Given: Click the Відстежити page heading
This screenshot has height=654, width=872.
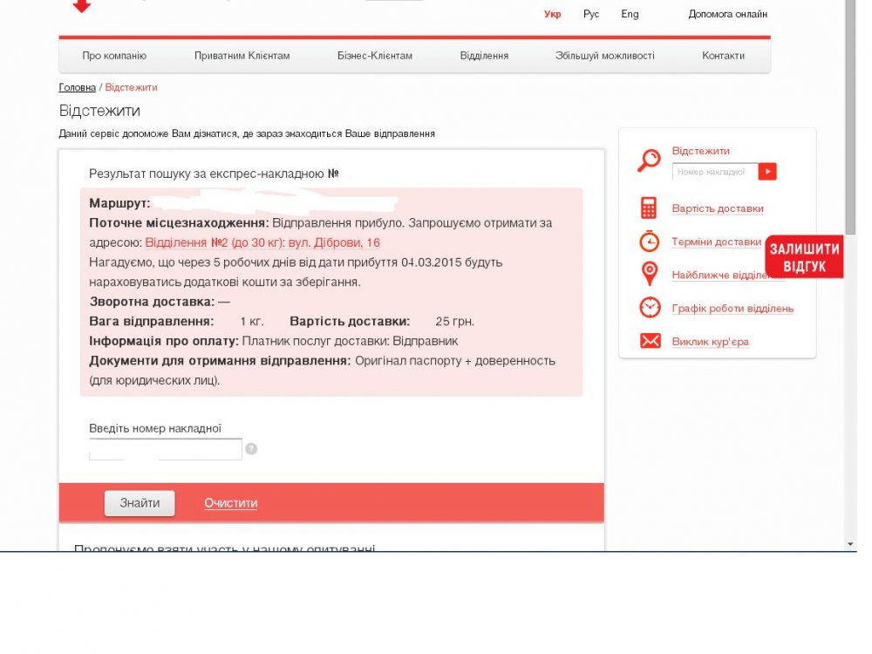Looking at the screenshot, I should tap(99, 111).
